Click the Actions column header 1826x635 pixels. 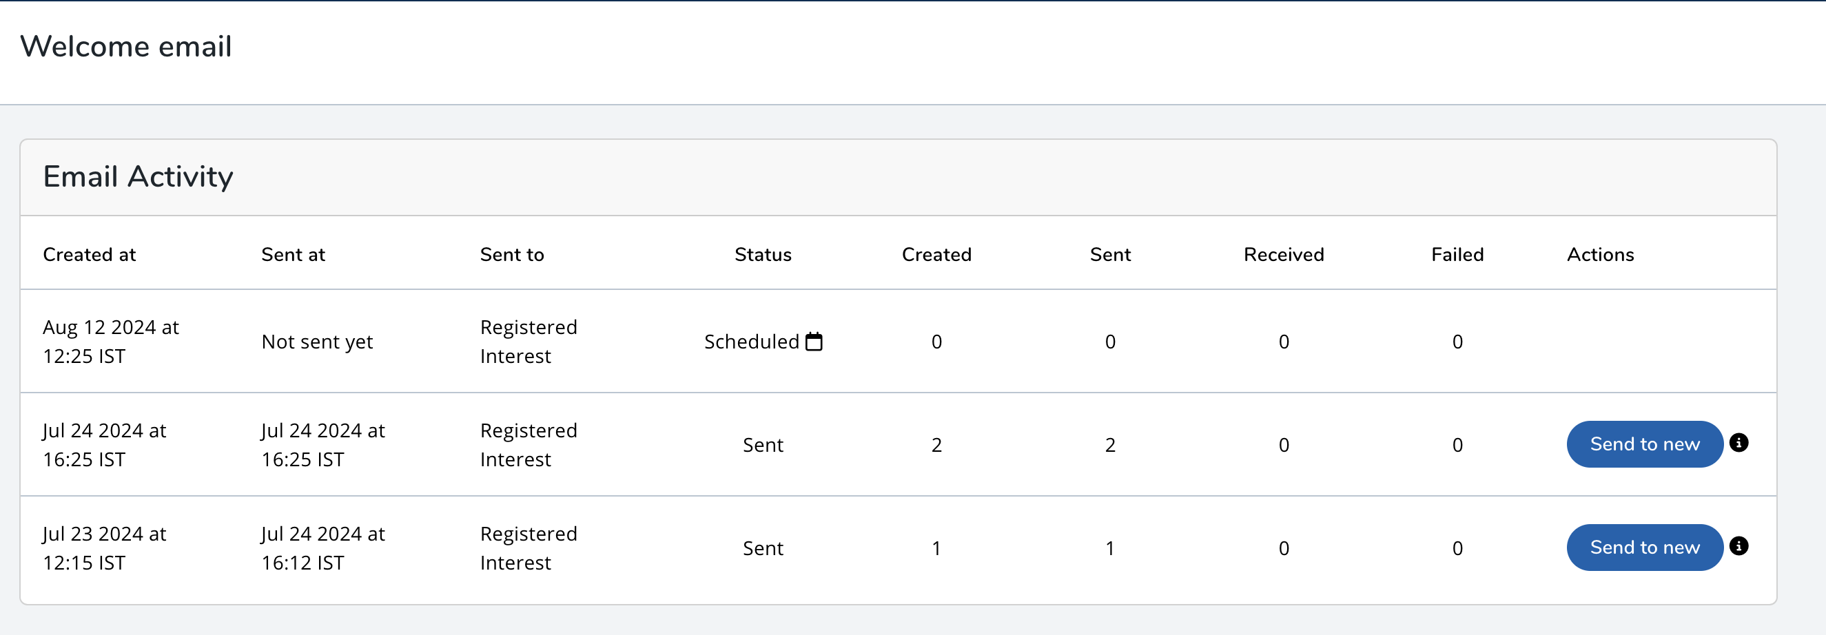(1600, 254)
